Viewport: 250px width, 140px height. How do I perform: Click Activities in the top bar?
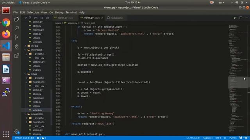[x=8, y=2]
